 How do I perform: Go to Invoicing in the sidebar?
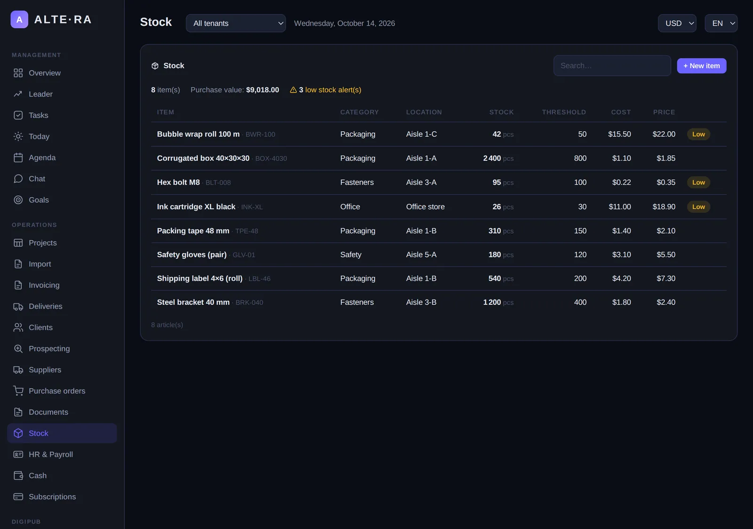(62, 285)
